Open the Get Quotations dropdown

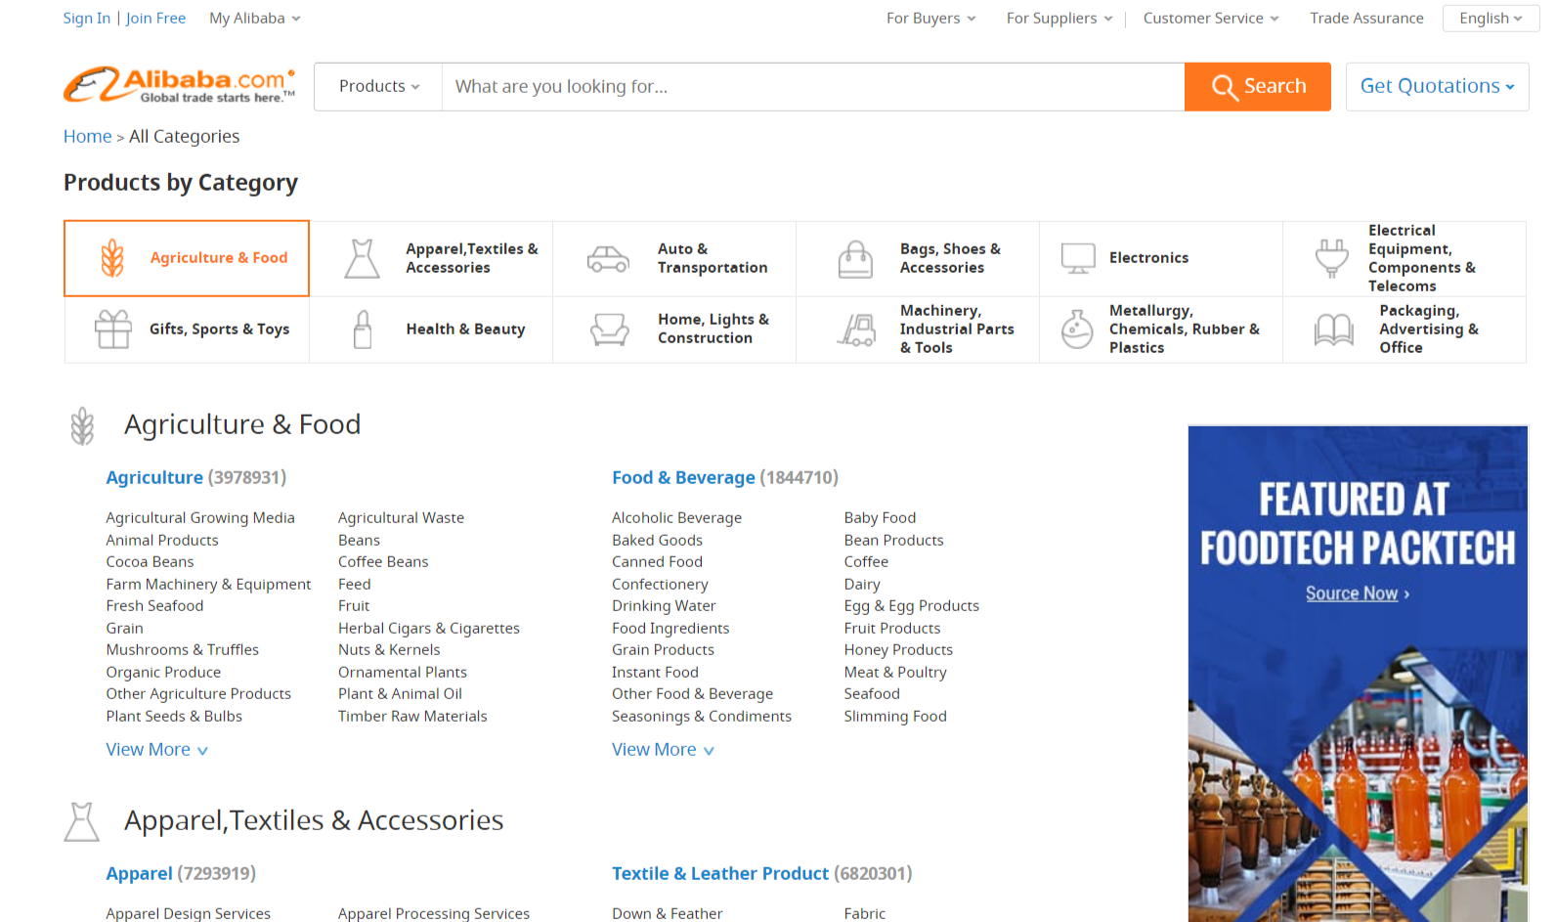(x=1437, y=87)
